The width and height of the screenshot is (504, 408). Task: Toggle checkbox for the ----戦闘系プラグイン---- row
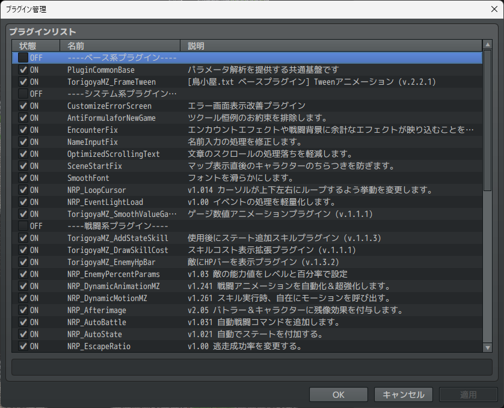click(x=23, y=226)
